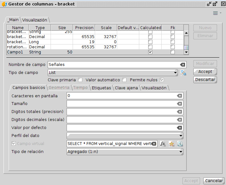The height and width of the screenshot is (185, 226).
Task: Clear the Caracteres en pantalla value
Action: (180, 96)
